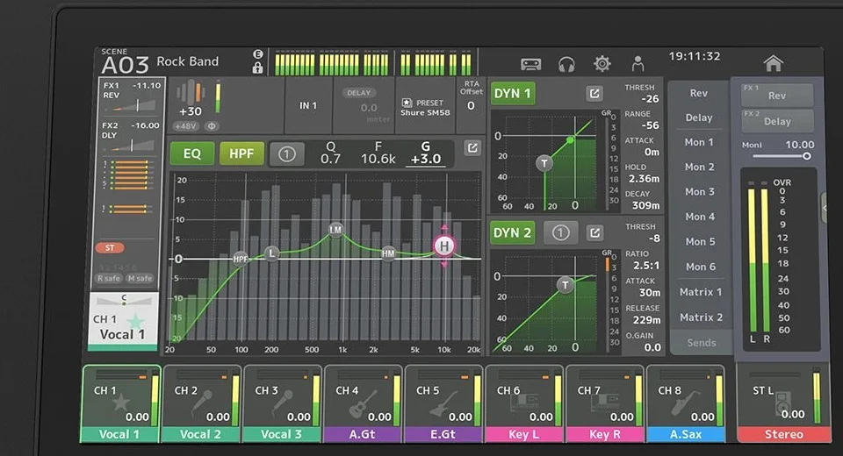Click the scene lock padlock icon
843x456 pixels.
257,68
